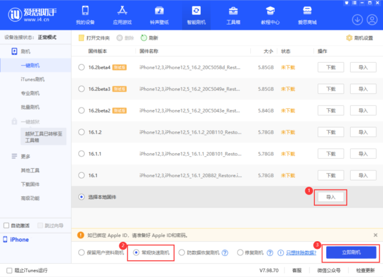Select firmware 16.1.2 radio button
The image size is (383, 277).
pyautogui.click(x=81, y=132)
